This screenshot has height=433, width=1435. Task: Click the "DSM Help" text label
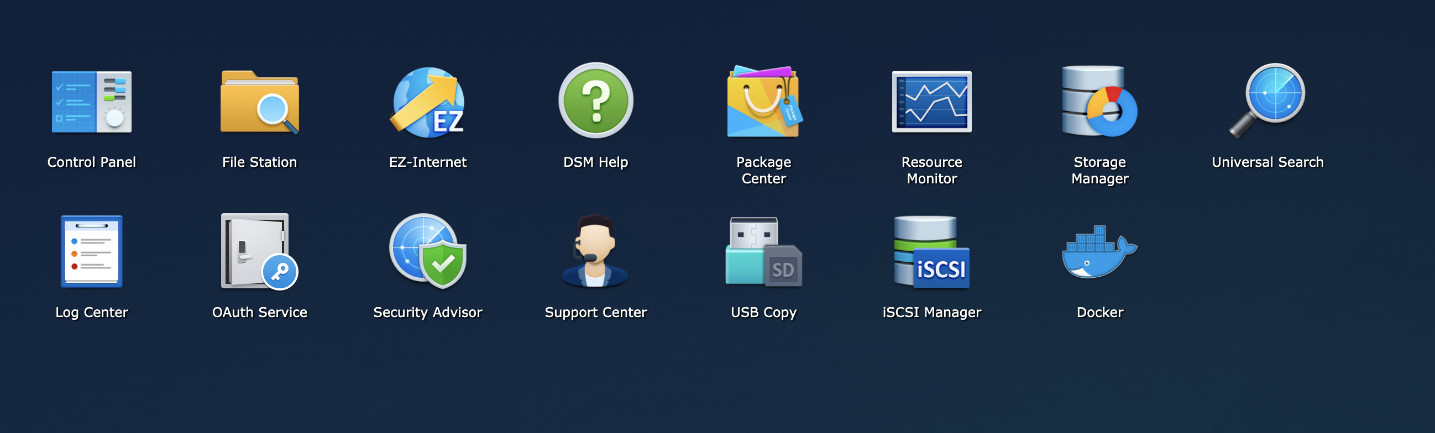pos(595,162)
